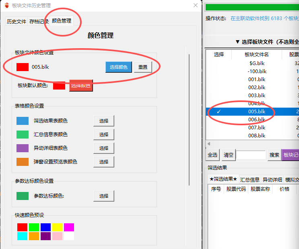
Task: Uncheck the checkmark on 005.blk row
Action: [219, 112]
